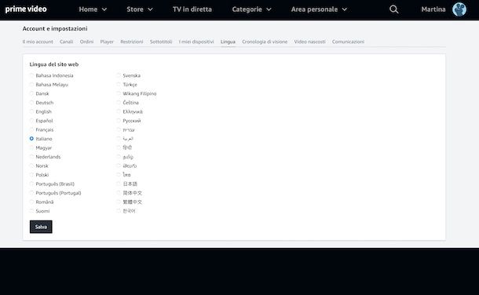The height and width of the screenshot is (295, 479).
Task: Open TV in diretta page
Action: click(192, 9)
